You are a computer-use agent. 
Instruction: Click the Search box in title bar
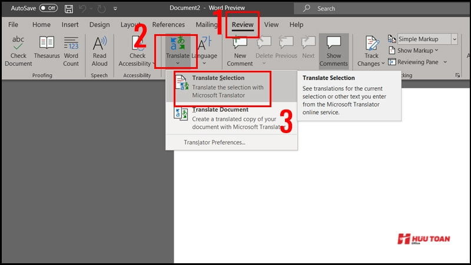click(x=353, y=9)
